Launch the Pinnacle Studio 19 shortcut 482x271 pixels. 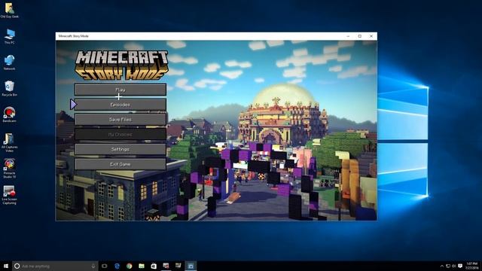pos(9,169)
